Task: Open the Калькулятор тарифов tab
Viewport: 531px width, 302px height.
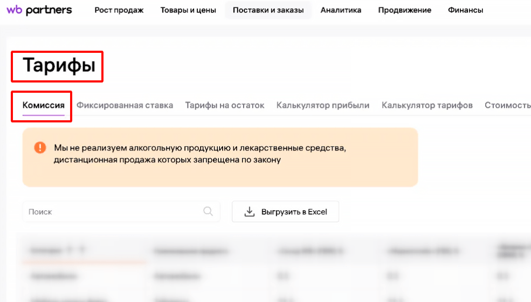Action: tap(427, 105)
